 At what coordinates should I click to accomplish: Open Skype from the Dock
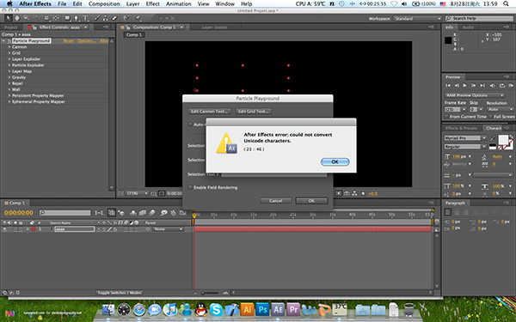pos(216,309)
